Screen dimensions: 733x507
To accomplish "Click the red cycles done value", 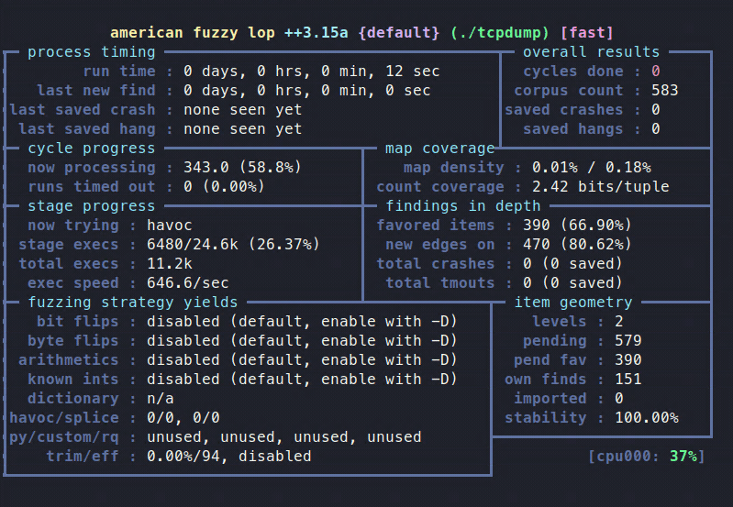I will click(x=655, y=72).
